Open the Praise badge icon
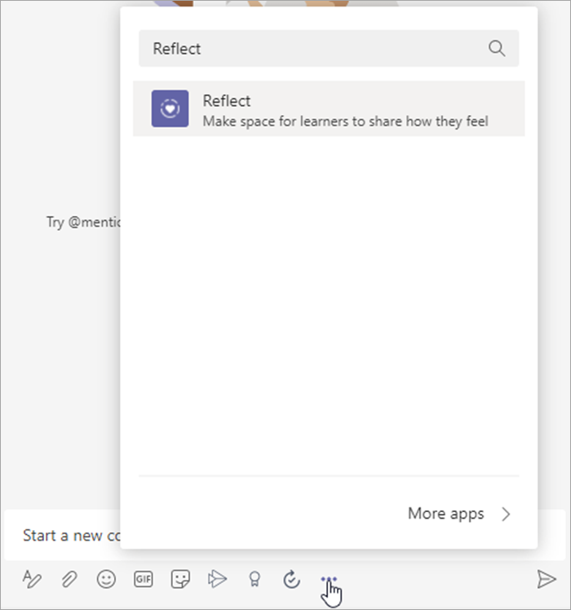The image size is (571, 610). tap(255, 579)
